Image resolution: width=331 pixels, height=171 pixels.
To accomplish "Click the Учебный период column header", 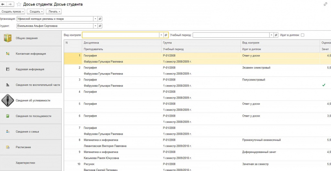I will click(x=201, y=49).
